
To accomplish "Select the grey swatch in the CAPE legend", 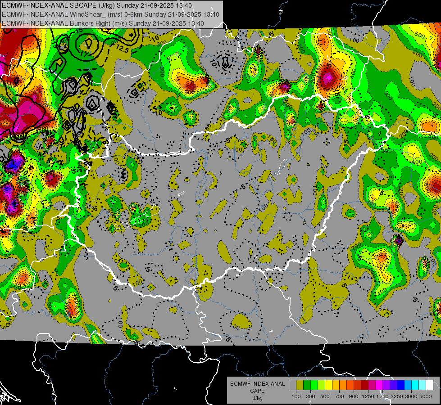I will coord(292,385).
